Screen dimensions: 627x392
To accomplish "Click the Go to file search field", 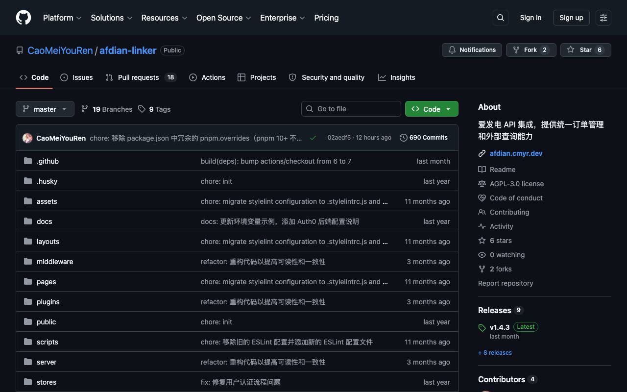I will click(351, 109).
